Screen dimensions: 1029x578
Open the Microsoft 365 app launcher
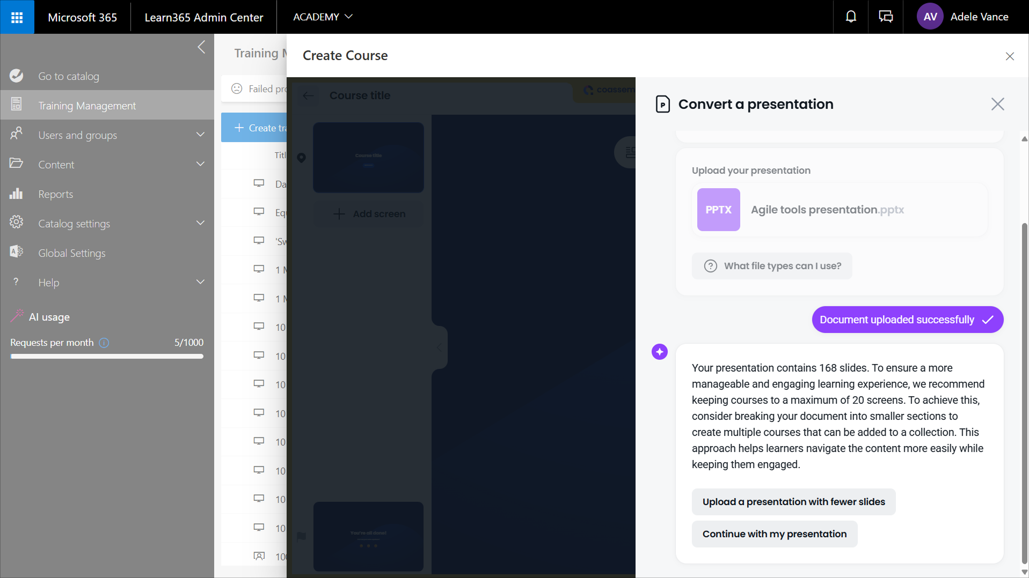(x=17, y=17)
